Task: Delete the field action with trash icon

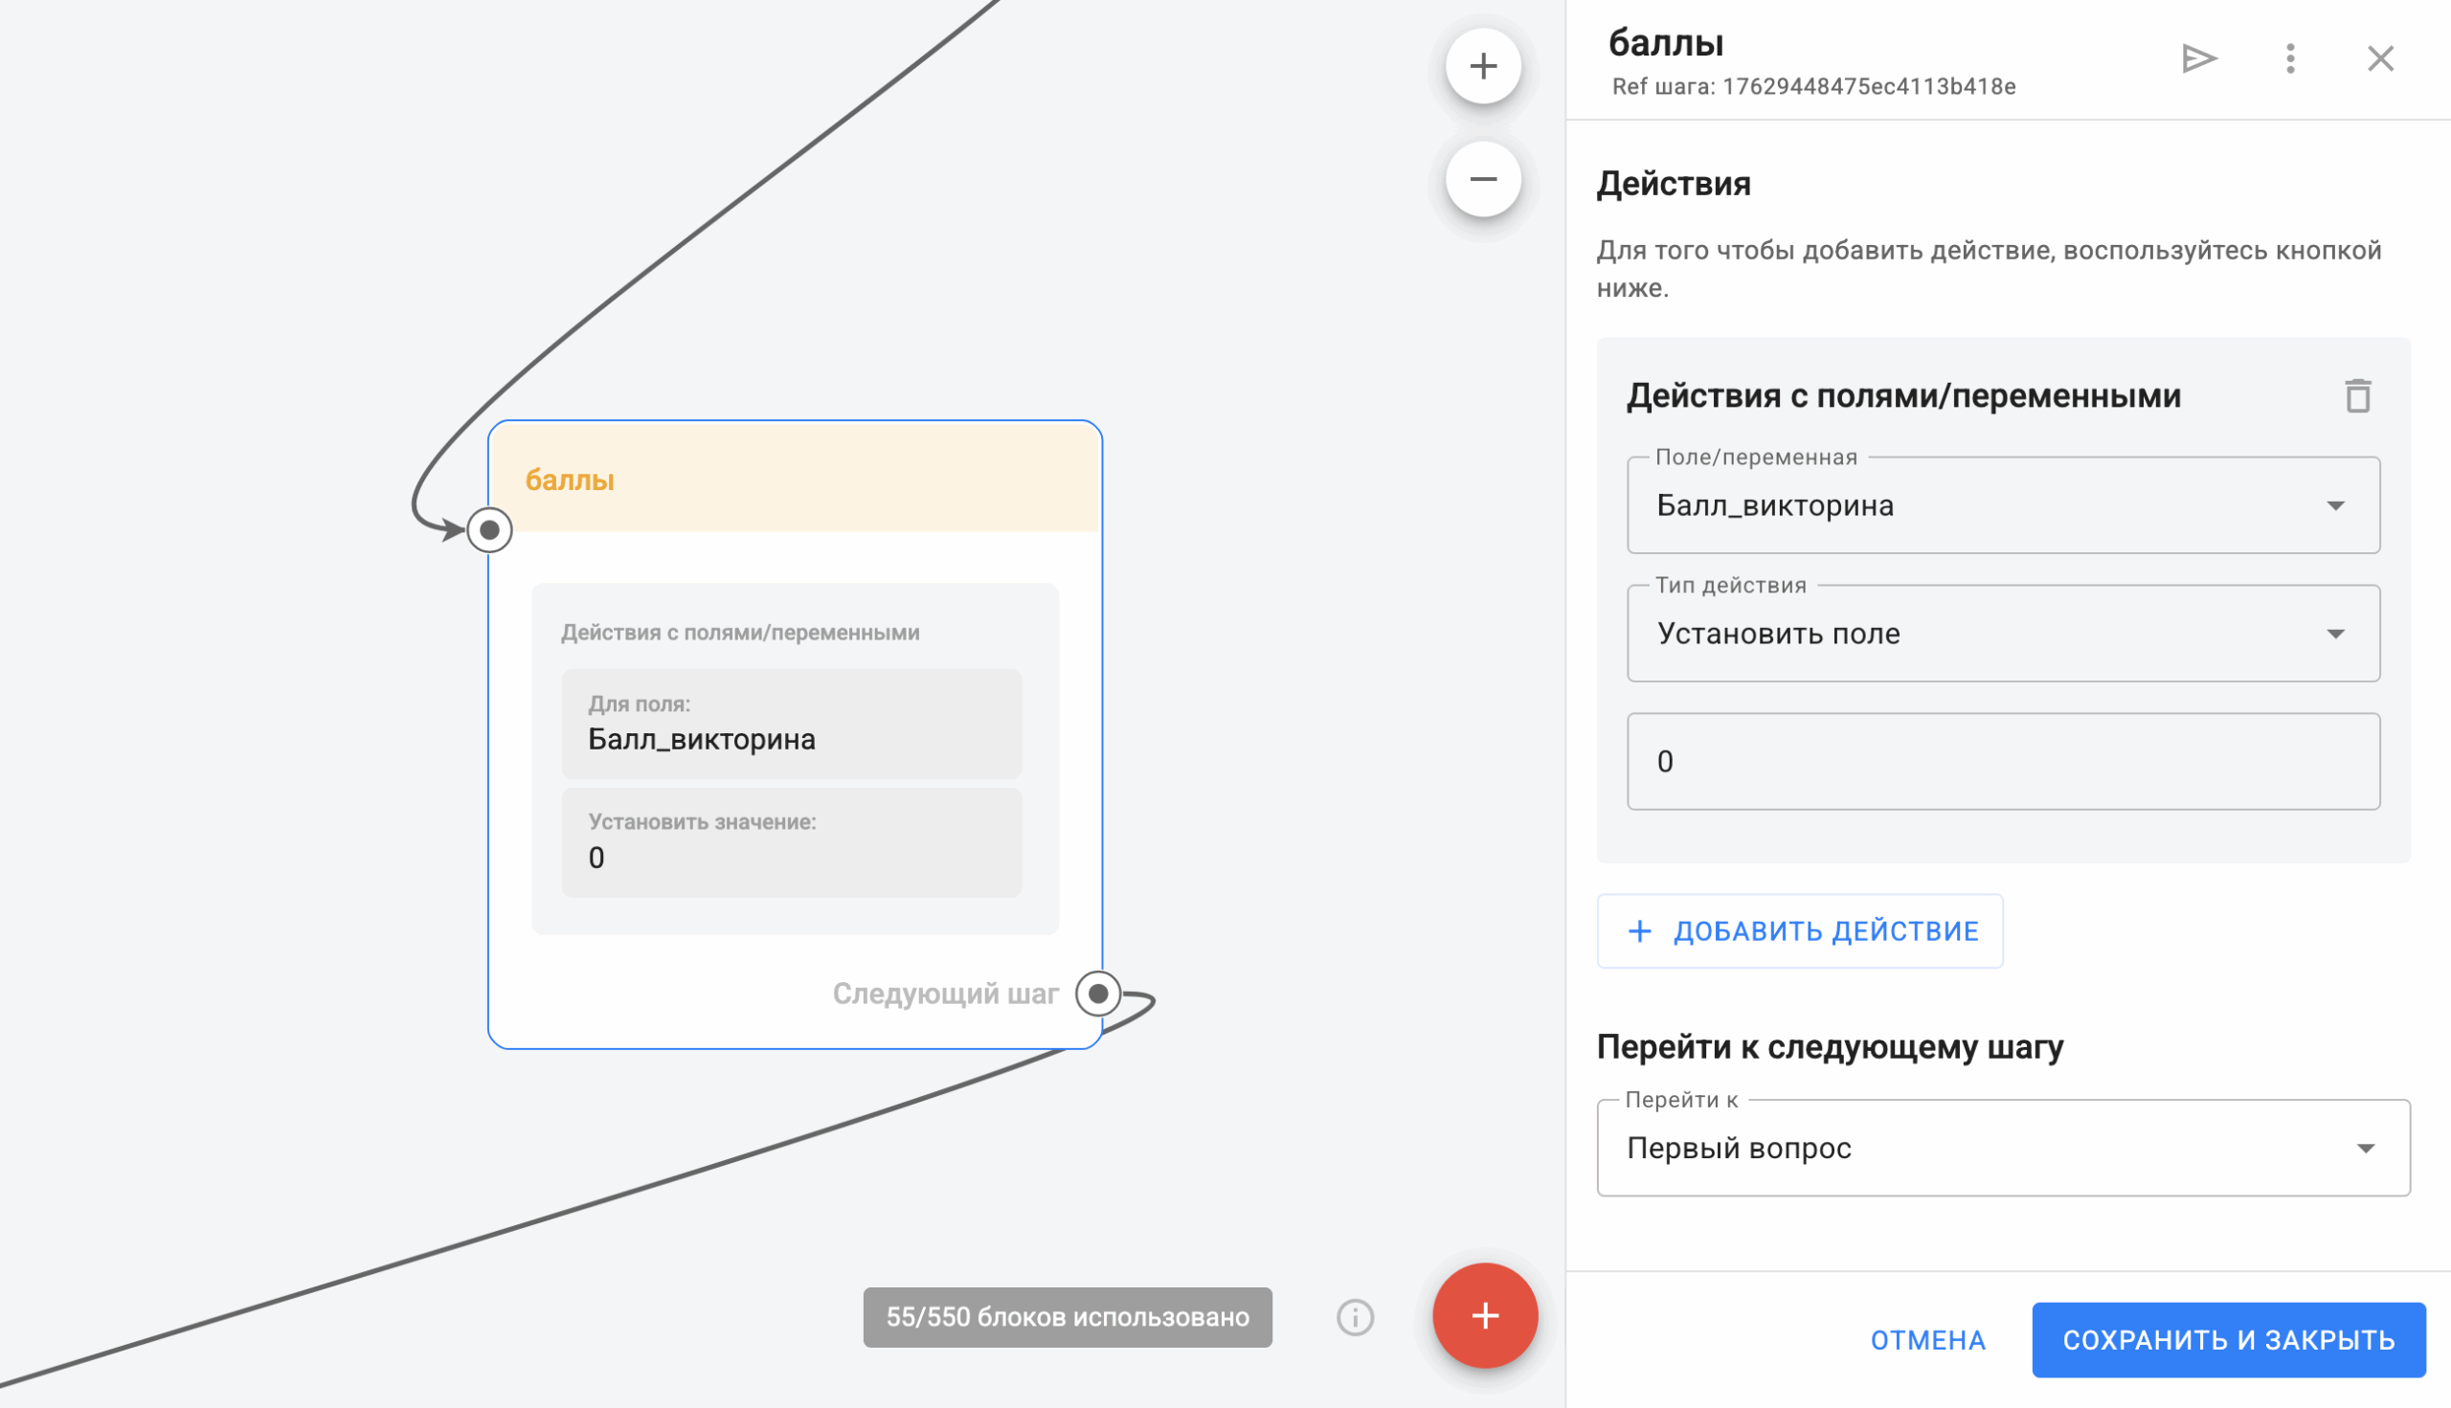Action: 2357,396
